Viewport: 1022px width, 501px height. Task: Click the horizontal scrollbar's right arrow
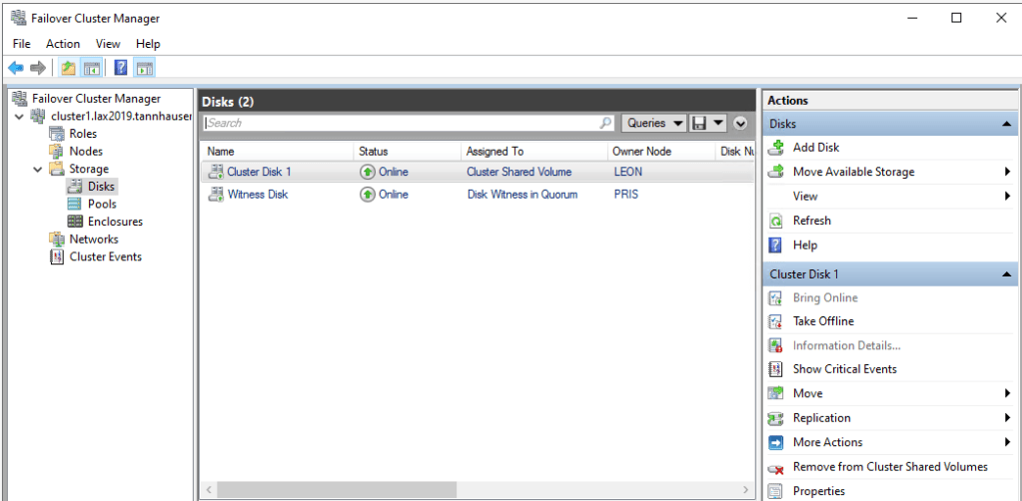click(746, 491)
